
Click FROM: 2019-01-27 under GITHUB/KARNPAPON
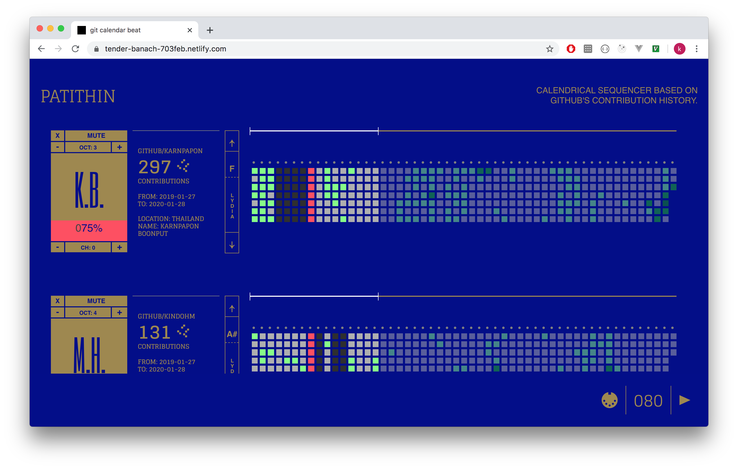(x=166, y=197)
